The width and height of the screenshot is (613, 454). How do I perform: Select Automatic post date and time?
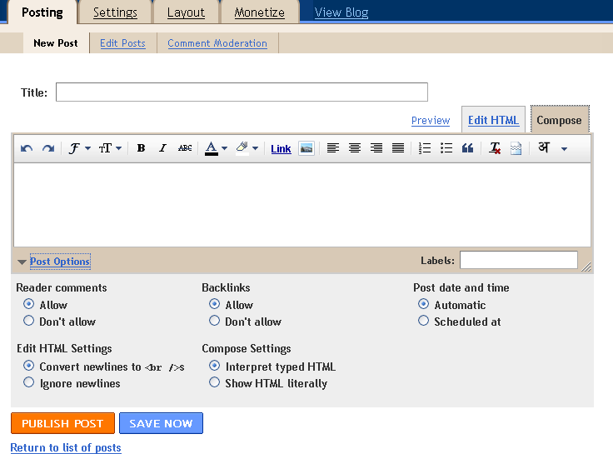tap(423, 304)
